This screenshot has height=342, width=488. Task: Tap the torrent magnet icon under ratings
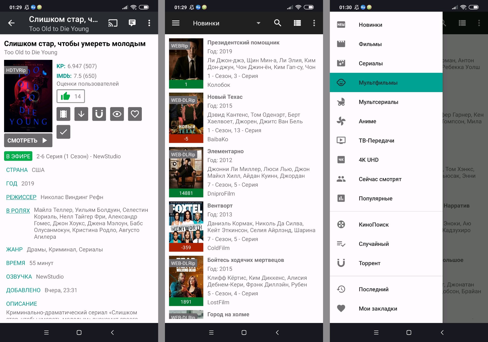coord(99,114)
